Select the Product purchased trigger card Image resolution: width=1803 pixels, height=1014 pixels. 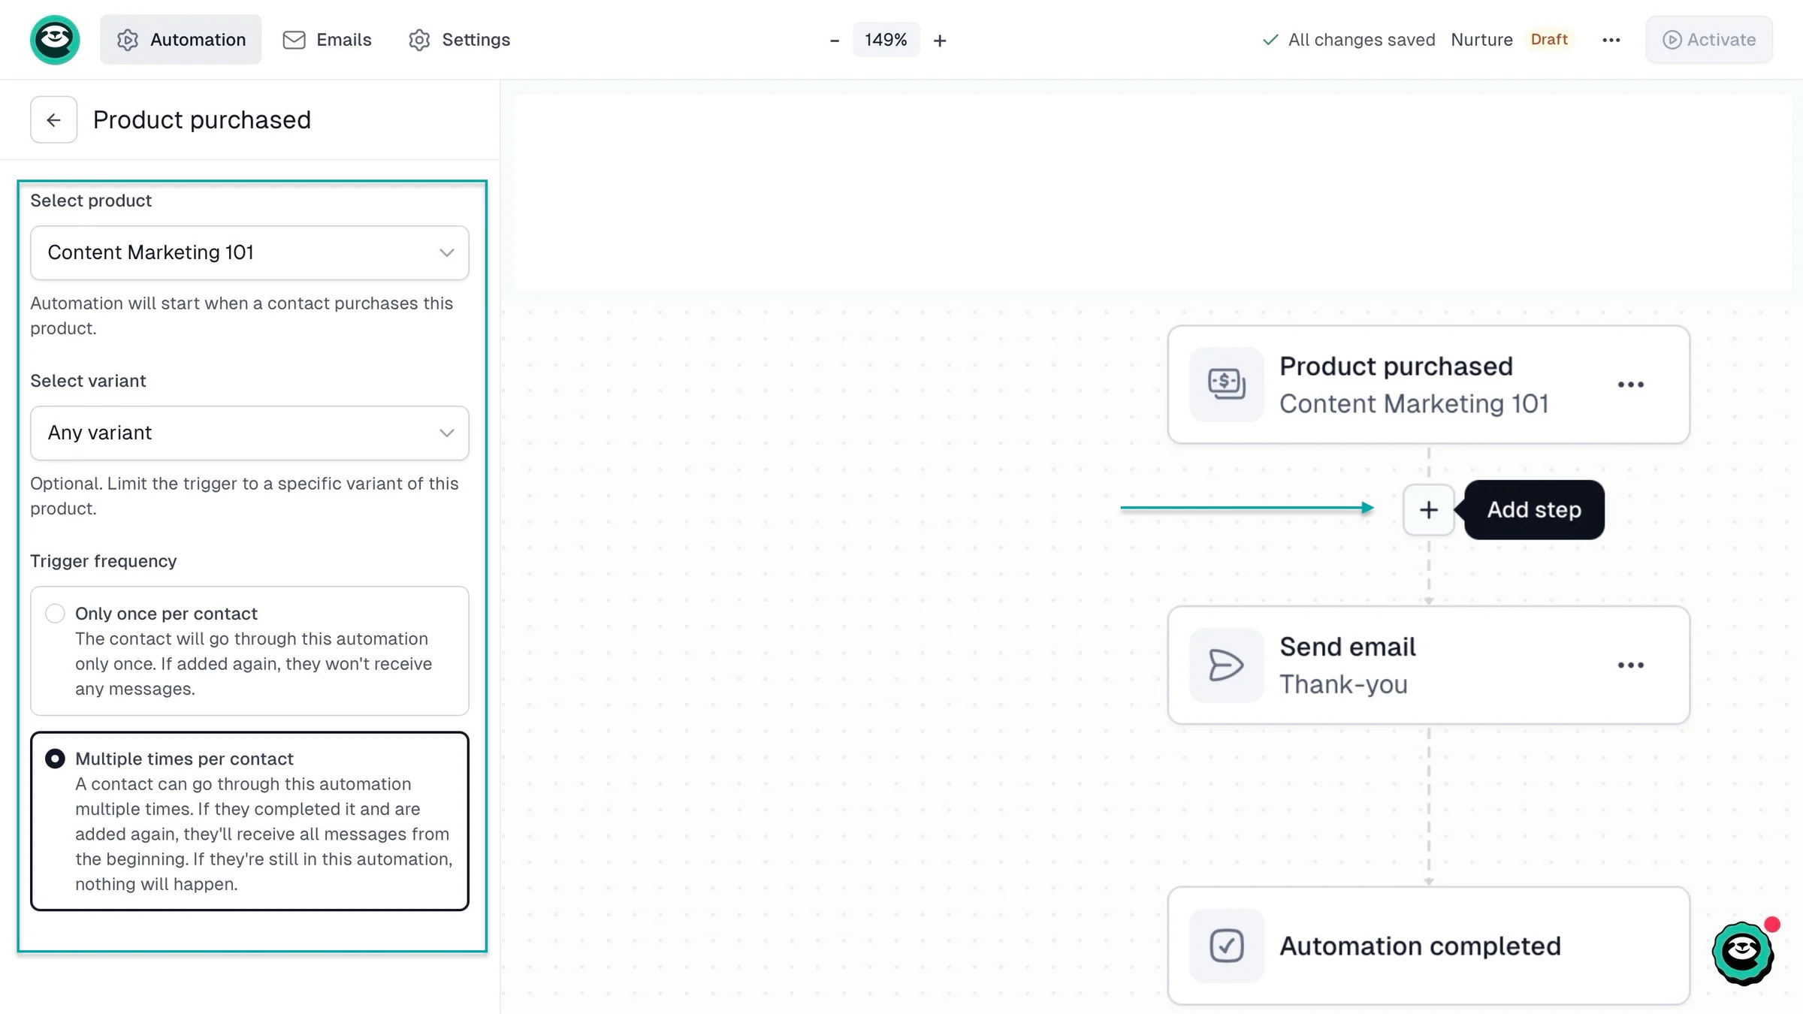click(x=1428, y=385)
